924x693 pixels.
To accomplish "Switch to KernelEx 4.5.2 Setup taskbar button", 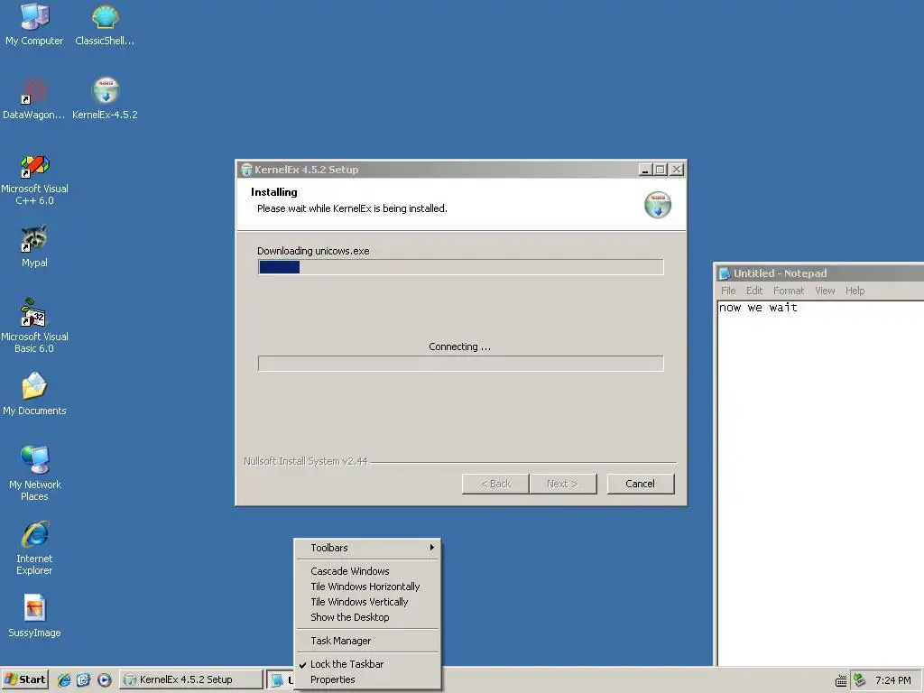I will pyautogui.click(x=191, y=679).
